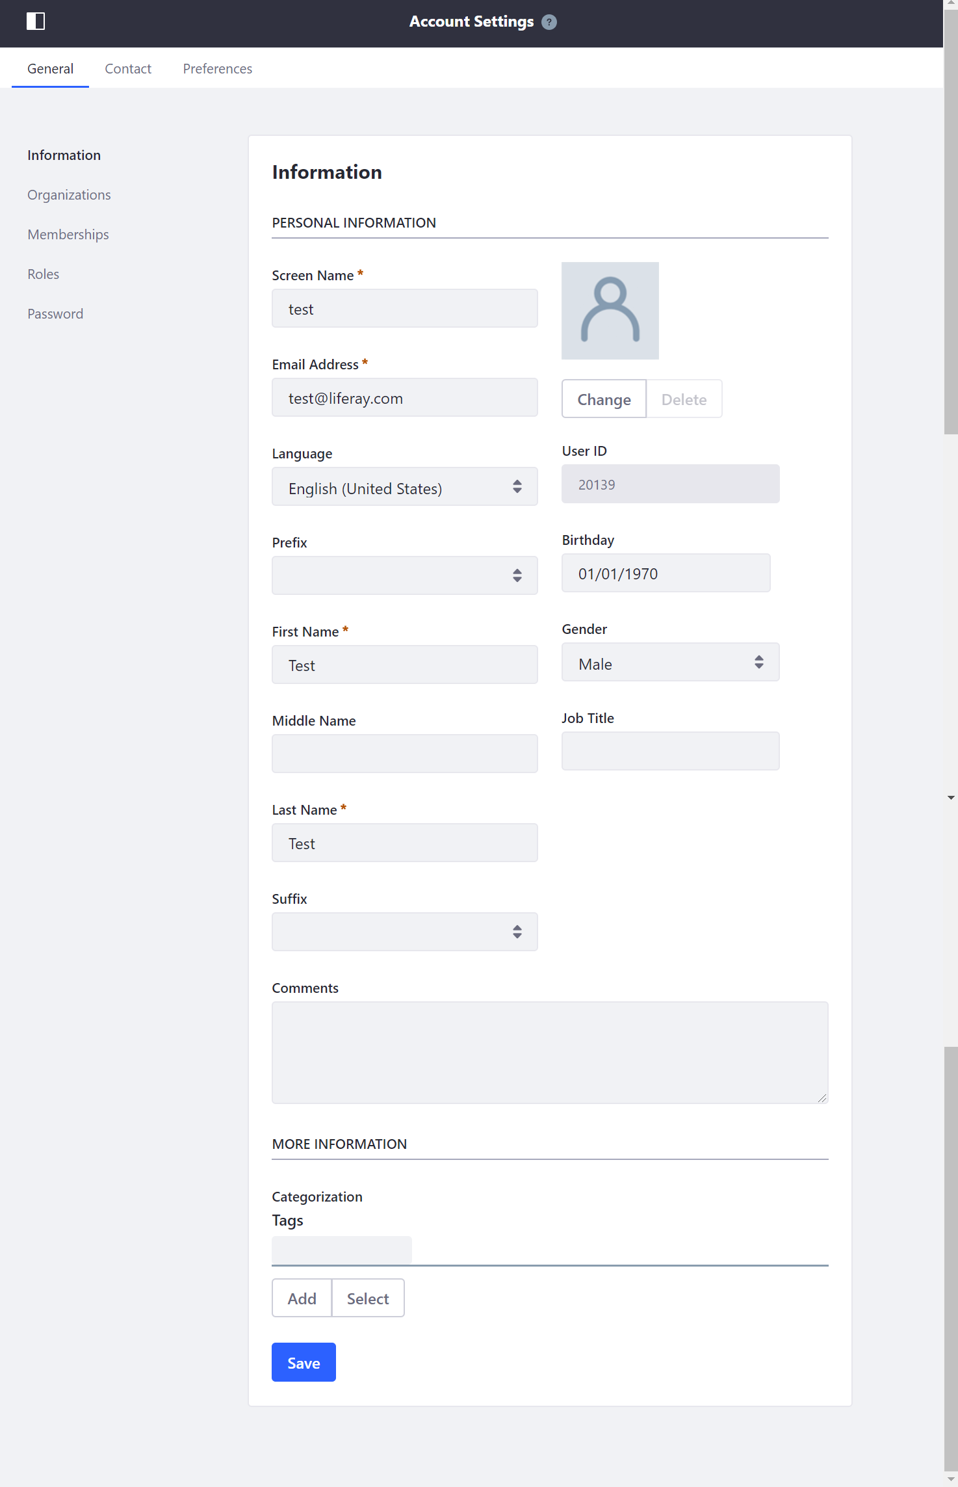Click inside the Comments text area
Viewport: 958px width, 1487px height.
(550, 1052)
